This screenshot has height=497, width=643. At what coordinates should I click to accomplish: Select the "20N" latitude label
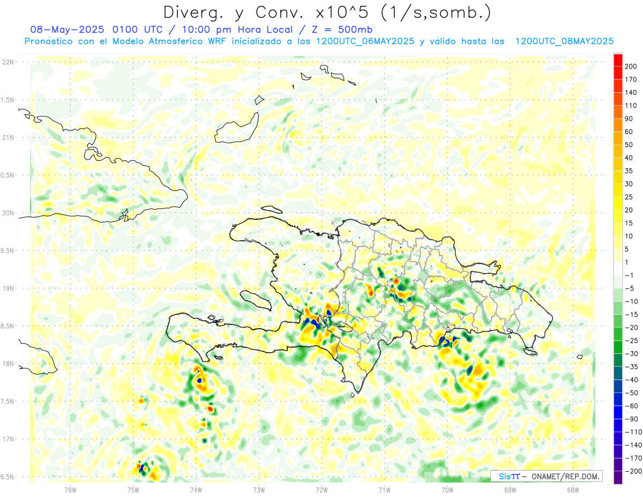(8, 213)
